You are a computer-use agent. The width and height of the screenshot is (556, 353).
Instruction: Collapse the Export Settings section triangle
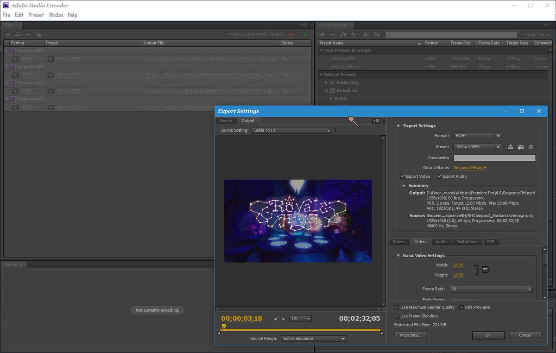[398, 126]
